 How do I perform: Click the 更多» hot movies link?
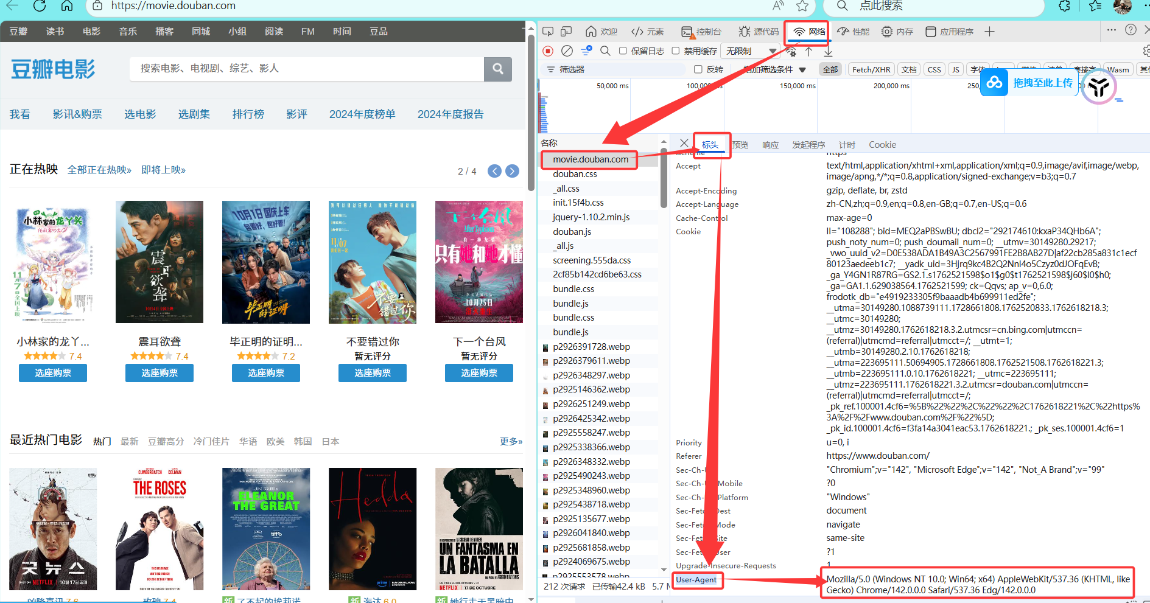point(511,442)
